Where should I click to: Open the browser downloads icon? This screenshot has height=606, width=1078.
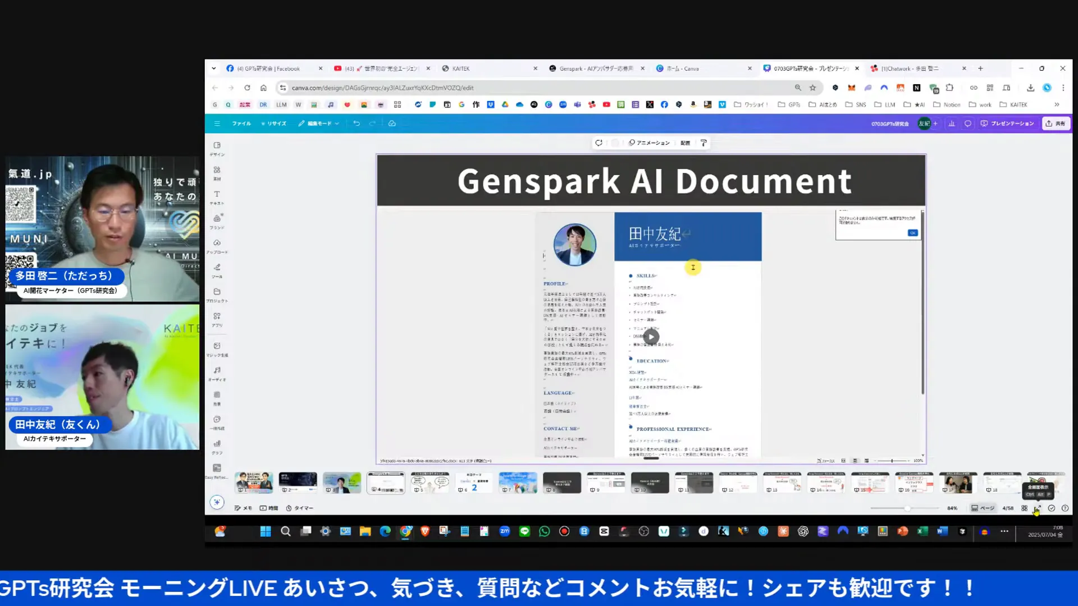pyautogui.click(x=1030, y=88)
